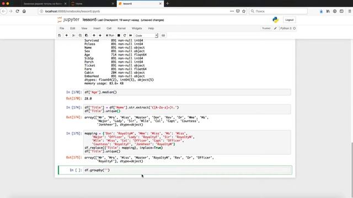Save page to Pocket icon

[x=238, y=11]
